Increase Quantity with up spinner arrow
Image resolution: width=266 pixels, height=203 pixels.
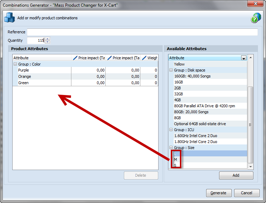[x=48, y=39]
